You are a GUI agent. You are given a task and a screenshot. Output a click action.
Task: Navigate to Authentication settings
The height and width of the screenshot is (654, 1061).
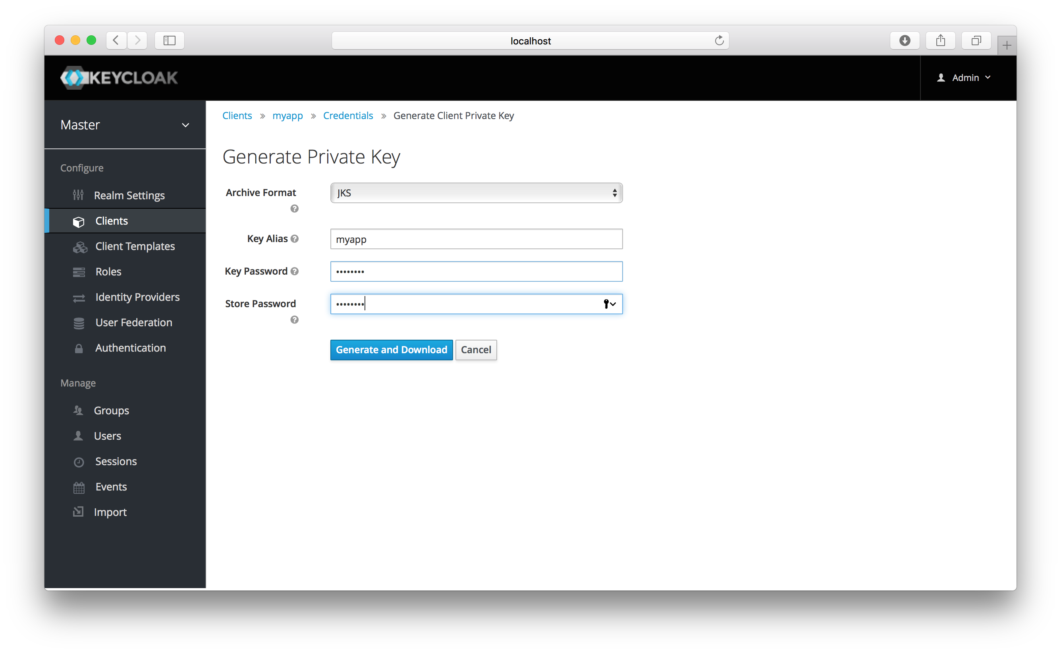[129, 348]
